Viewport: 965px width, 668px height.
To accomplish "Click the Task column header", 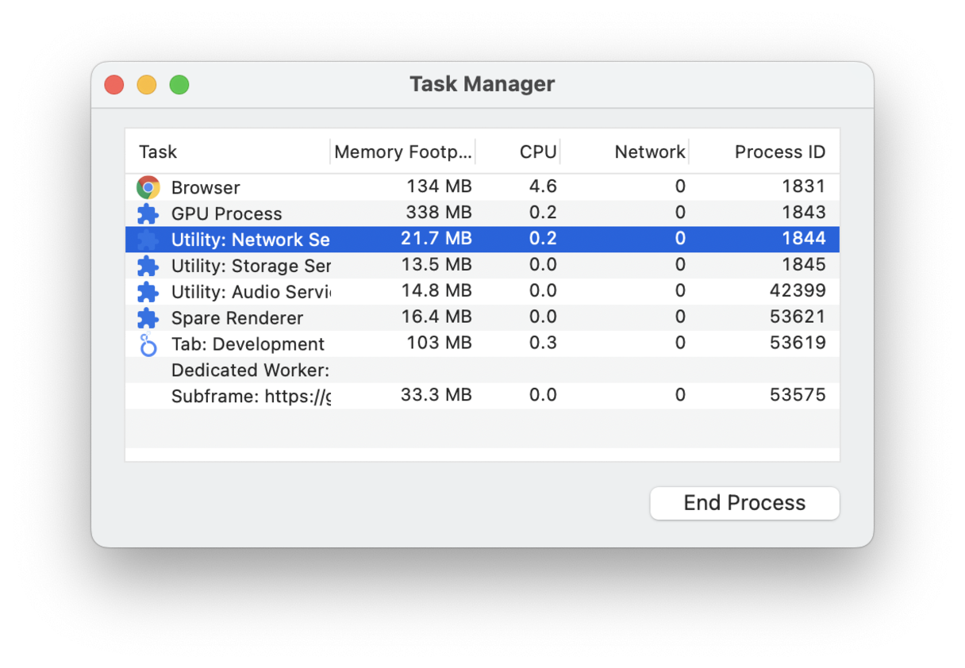I will pyautogui.click(x=157, y=152).
